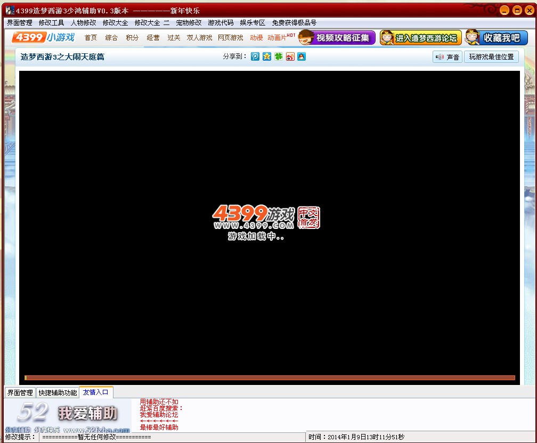The image size is (537, 443).
Task: Open the 修改大全 menu
Action: pos(116,22)
